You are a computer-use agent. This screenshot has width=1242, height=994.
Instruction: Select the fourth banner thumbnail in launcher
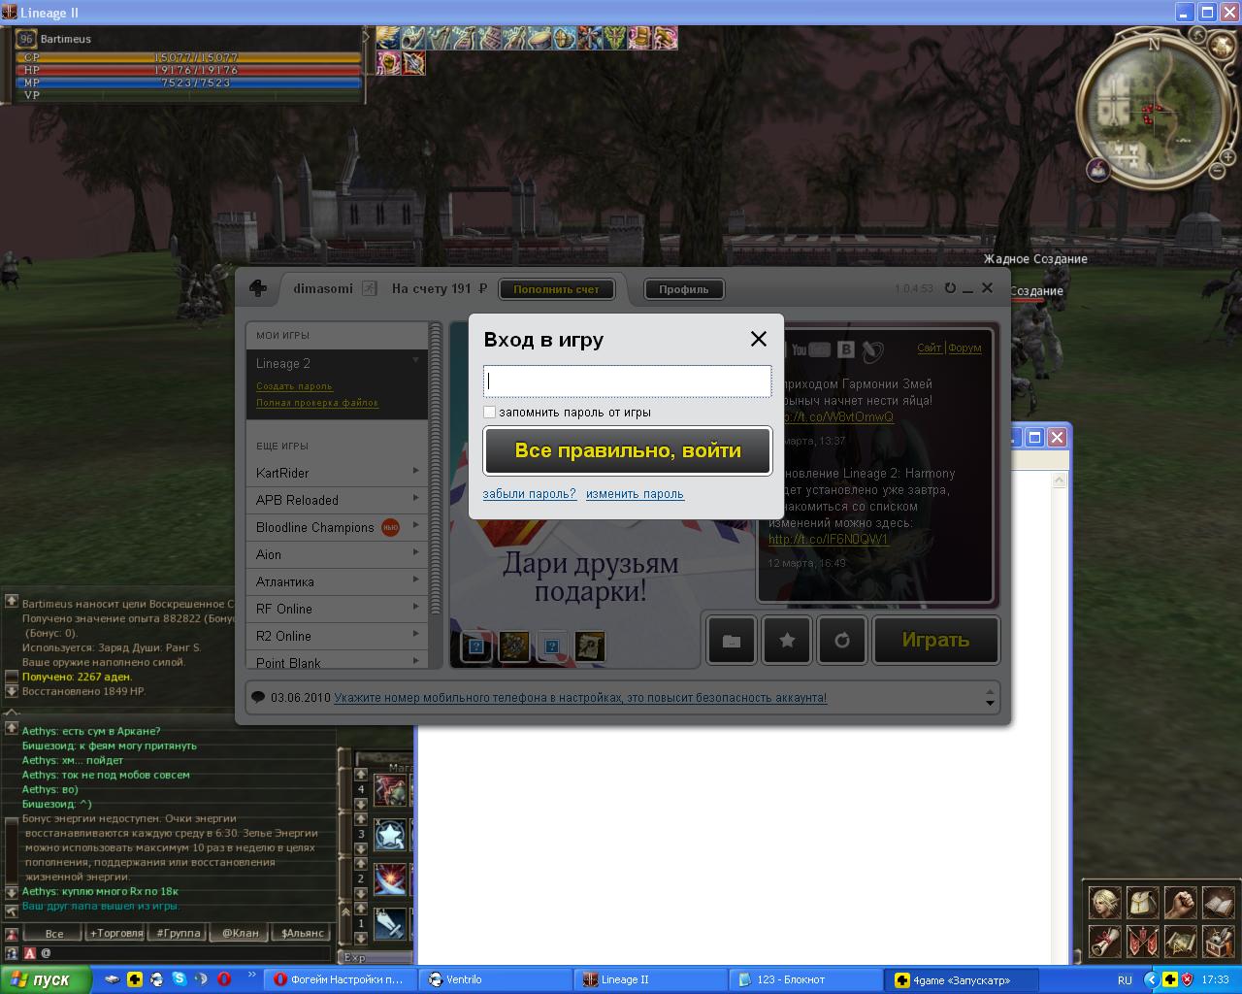(x=590, y=646)
